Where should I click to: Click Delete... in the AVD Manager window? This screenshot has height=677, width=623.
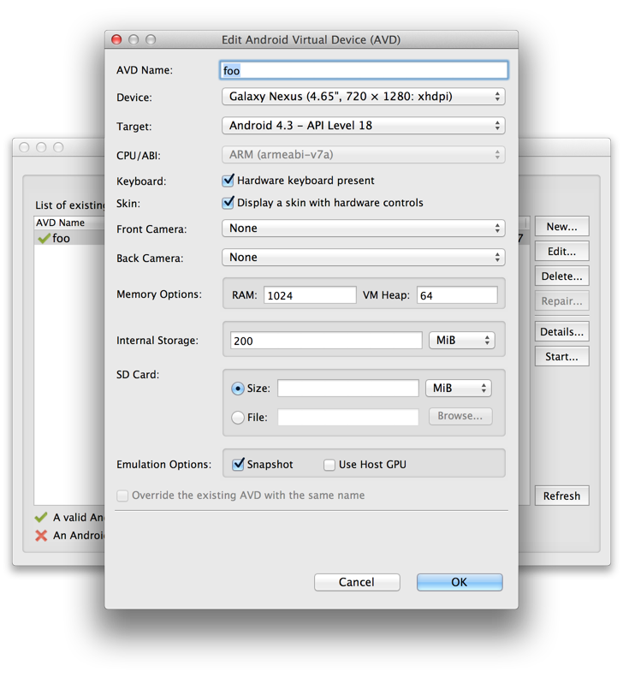[x=561, y=276]
